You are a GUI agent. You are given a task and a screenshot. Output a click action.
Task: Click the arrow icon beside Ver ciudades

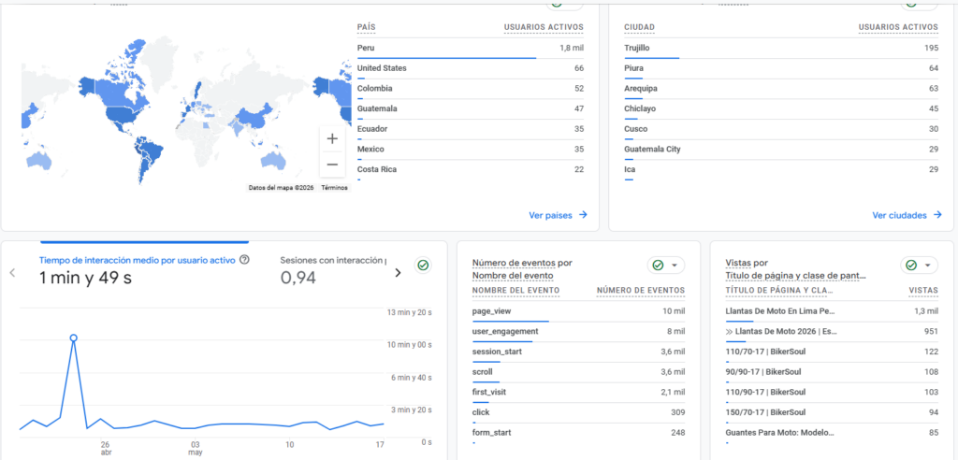[937, 215]
